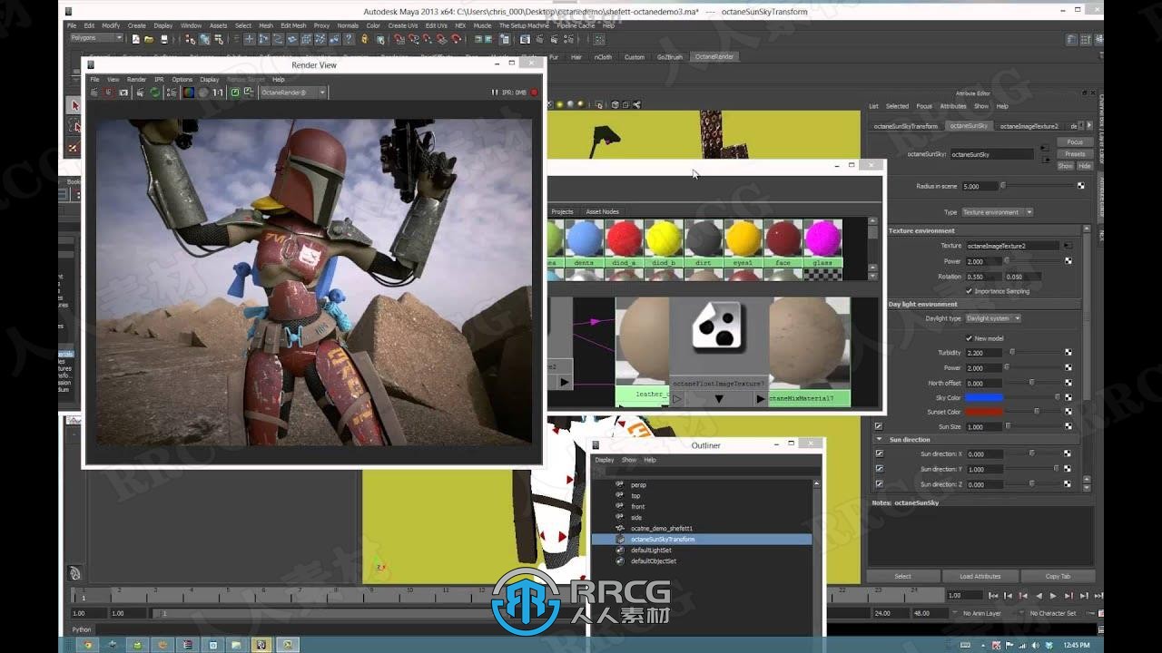Open the IPR menu in Render View
This screenshot has width=1162, height=653.
coord(159,79)
